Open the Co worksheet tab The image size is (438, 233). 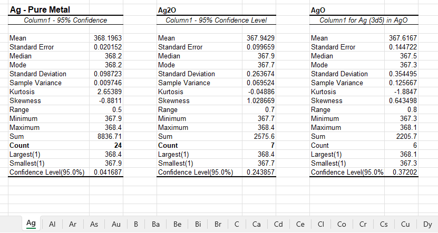342,224
